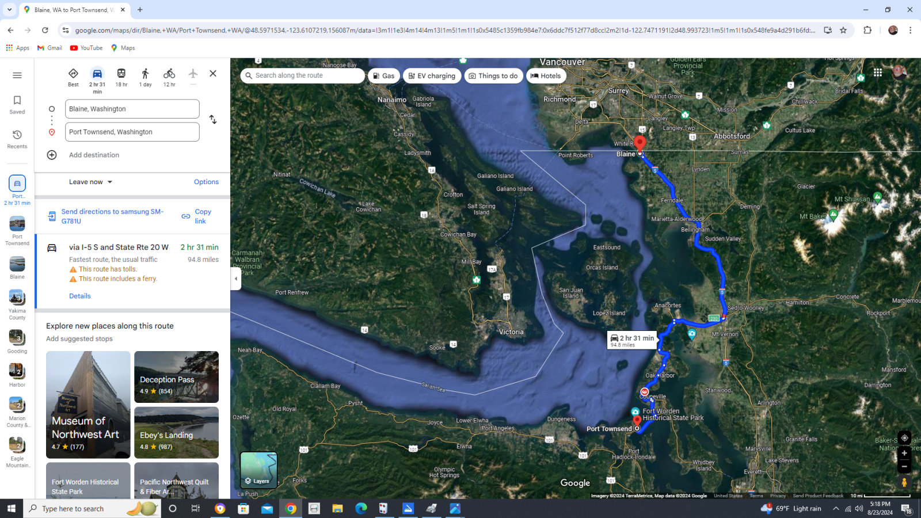Zoom in on the map
This screenshot has width=921, height=518.
904,454
